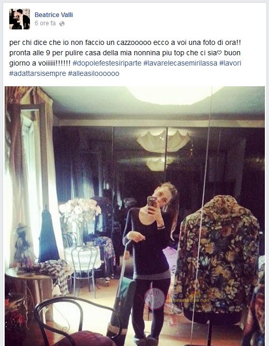Open Beatrice Valli's profile picture thumbnail
Image resolution: width=269 pixels, height=346 pixels.
click(20, 19)
